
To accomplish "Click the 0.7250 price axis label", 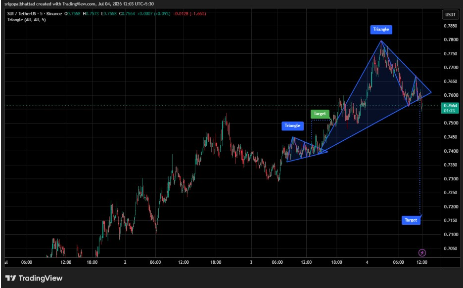I will pos(451,193).
